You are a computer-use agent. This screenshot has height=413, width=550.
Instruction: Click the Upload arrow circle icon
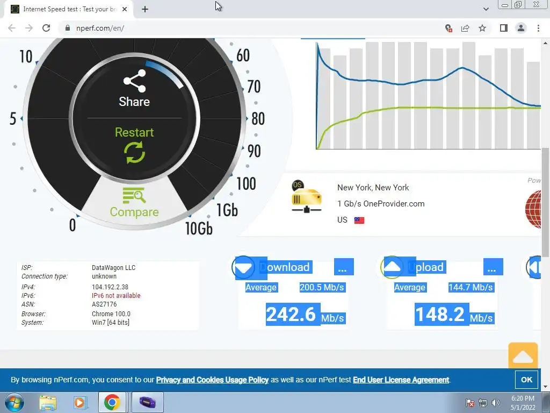point(392,267)
